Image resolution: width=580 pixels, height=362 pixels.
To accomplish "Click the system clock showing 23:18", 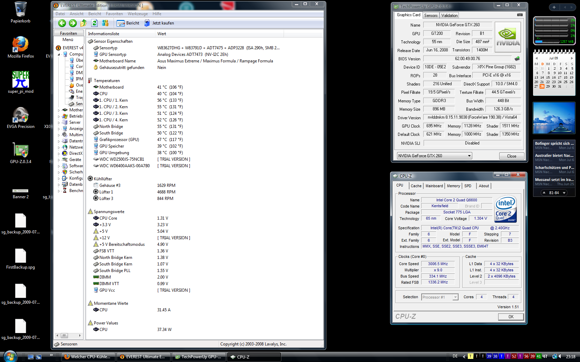I will click(571, 357).
